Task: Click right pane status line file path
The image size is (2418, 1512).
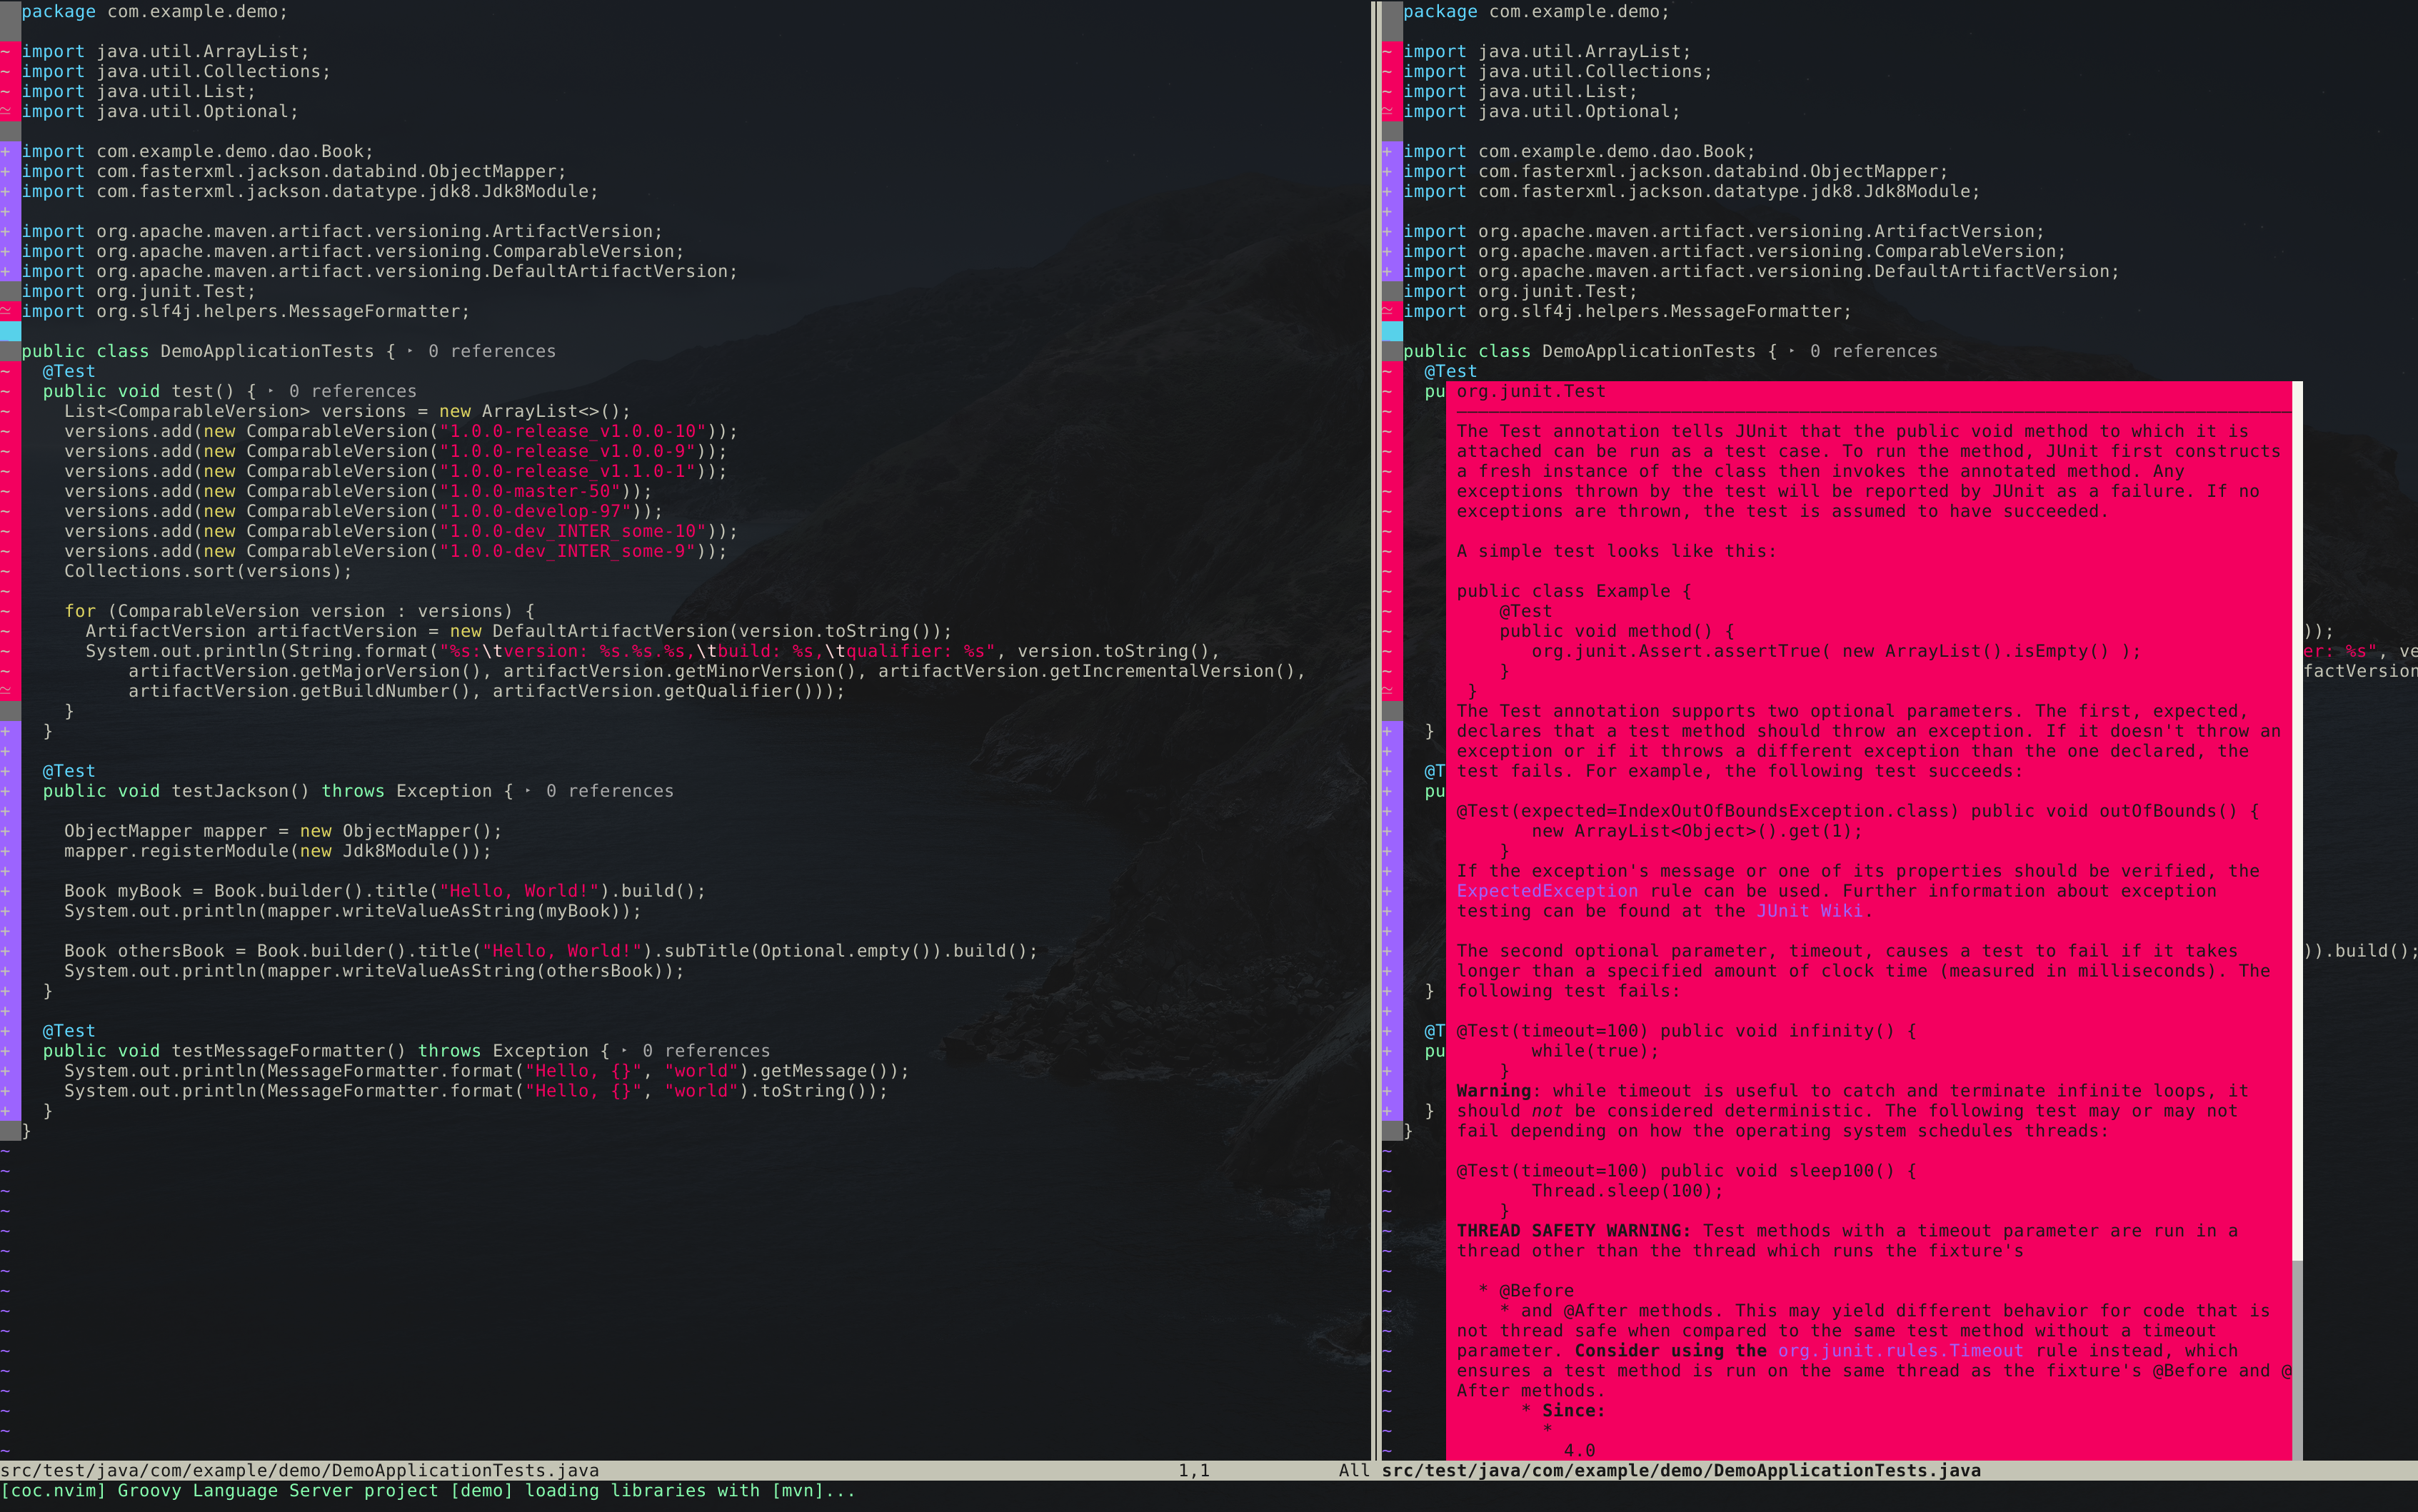Action: point(1681,1470)
